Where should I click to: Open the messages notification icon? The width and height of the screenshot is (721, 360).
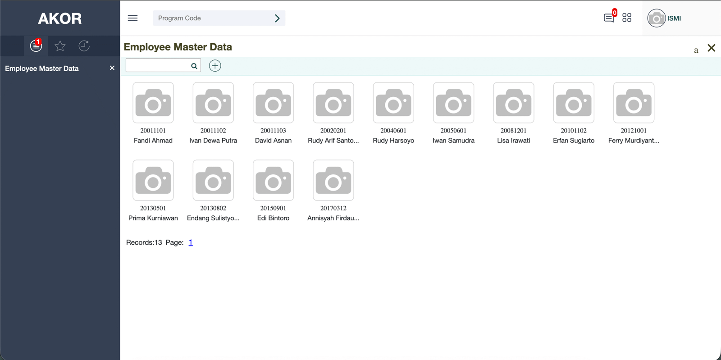(608, 18)
